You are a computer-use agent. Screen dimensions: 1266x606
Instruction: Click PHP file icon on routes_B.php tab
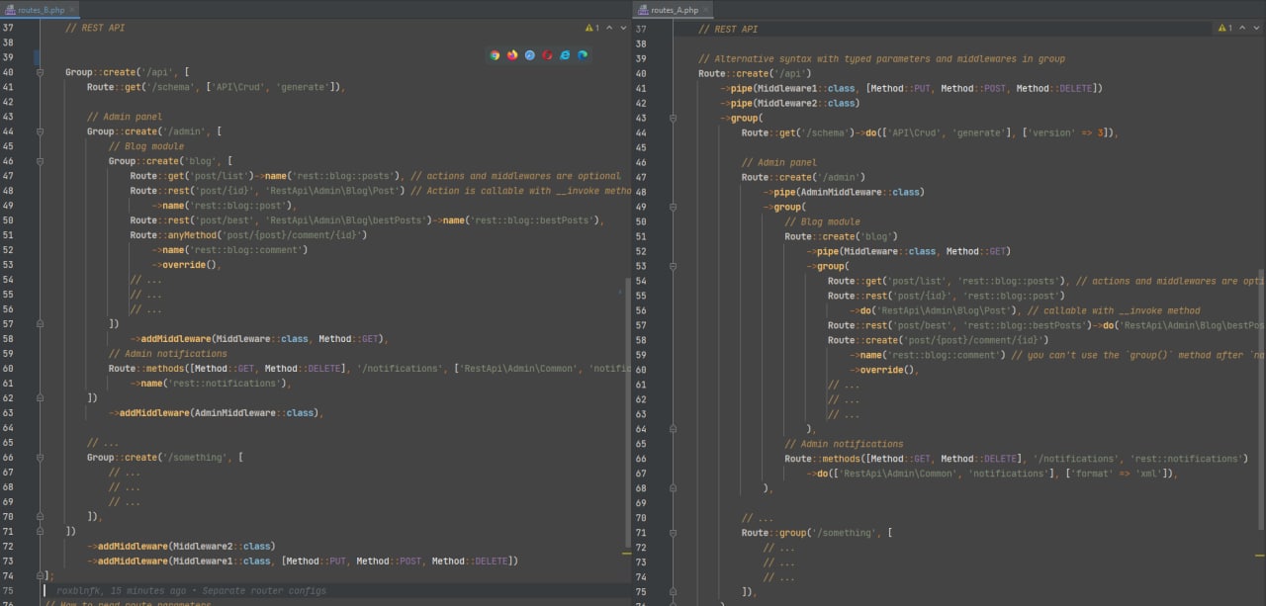point(9,9)
